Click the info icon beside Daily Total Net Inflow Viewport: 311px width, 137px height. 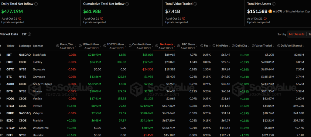[36, 4]
